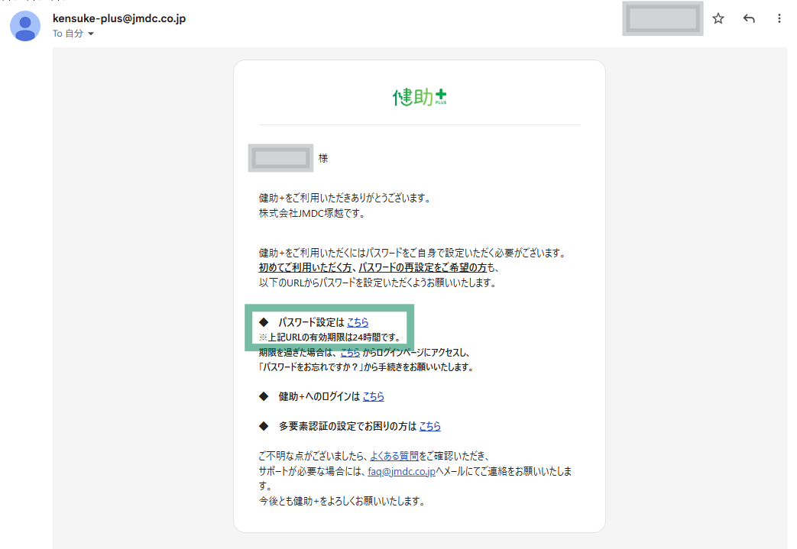Click sender address kensuke-plus@jmdc.co.jp
797x549 pixels.
pyautogui.click(x=118, y=18)
